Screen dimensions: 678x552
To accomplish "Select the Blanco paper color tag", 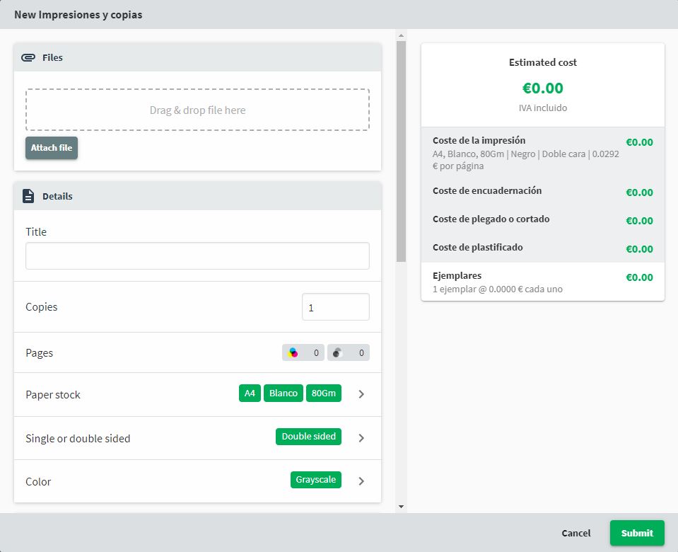I will 284,393.
